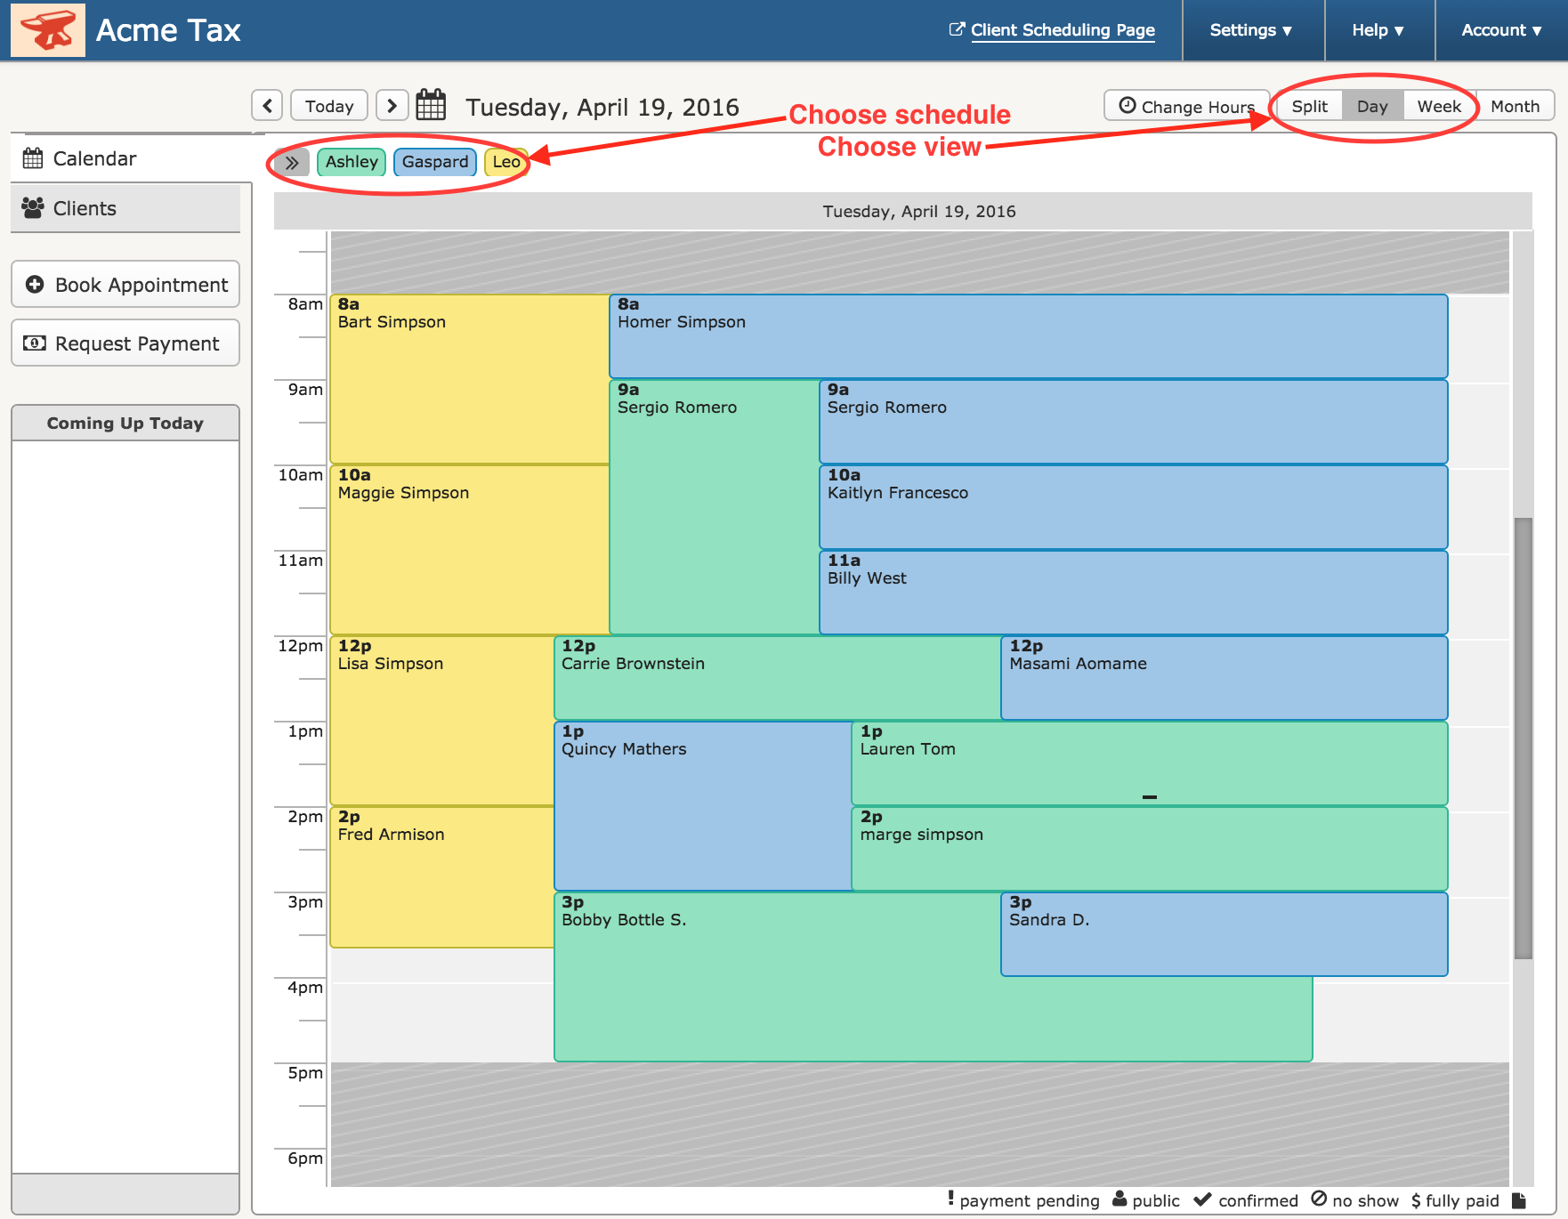Toggle Leo's schedule

point(506,162)
